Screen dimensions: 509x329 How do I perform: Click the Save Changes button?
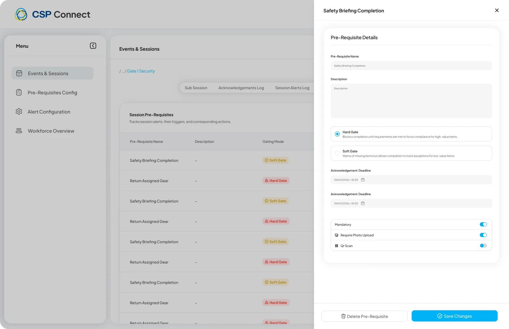[x=455, y=316]
